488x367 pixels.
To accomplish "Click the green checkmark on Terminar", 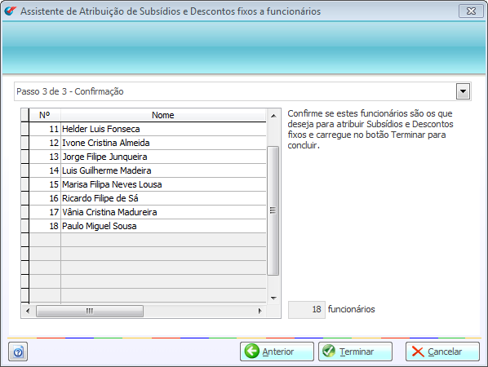I will point(329,352).
